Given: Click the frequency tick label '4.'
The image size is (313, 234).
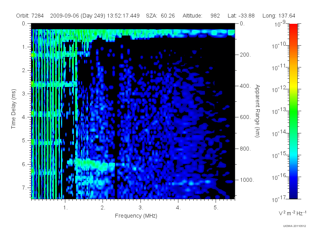Looking at the screenshot, I should pyautogui.click(x=178, y=208).
